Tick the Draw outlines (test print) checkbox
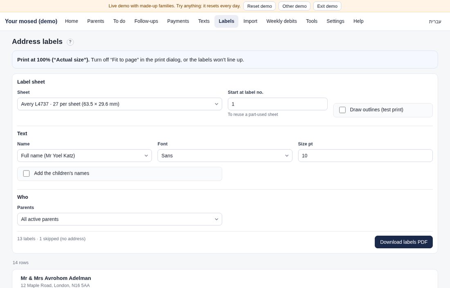450x288 pixels. pos(342,110)
